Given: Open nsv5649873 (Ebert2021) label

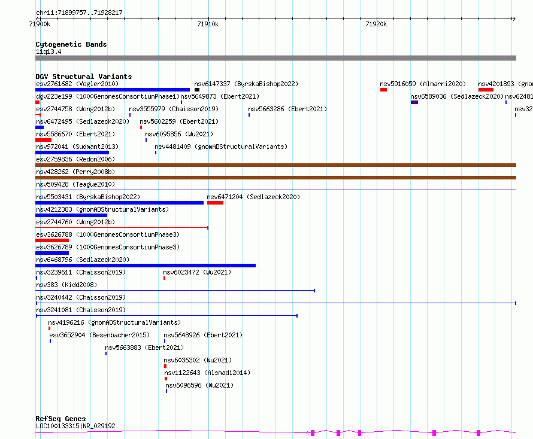Looking at the screenshot, I should click(x=220, y=96).
